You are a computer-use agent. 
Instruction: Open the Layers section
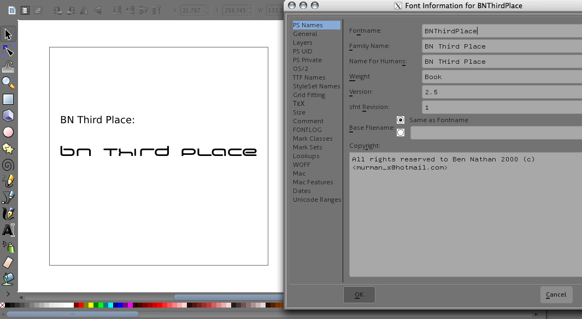[302, 43]
